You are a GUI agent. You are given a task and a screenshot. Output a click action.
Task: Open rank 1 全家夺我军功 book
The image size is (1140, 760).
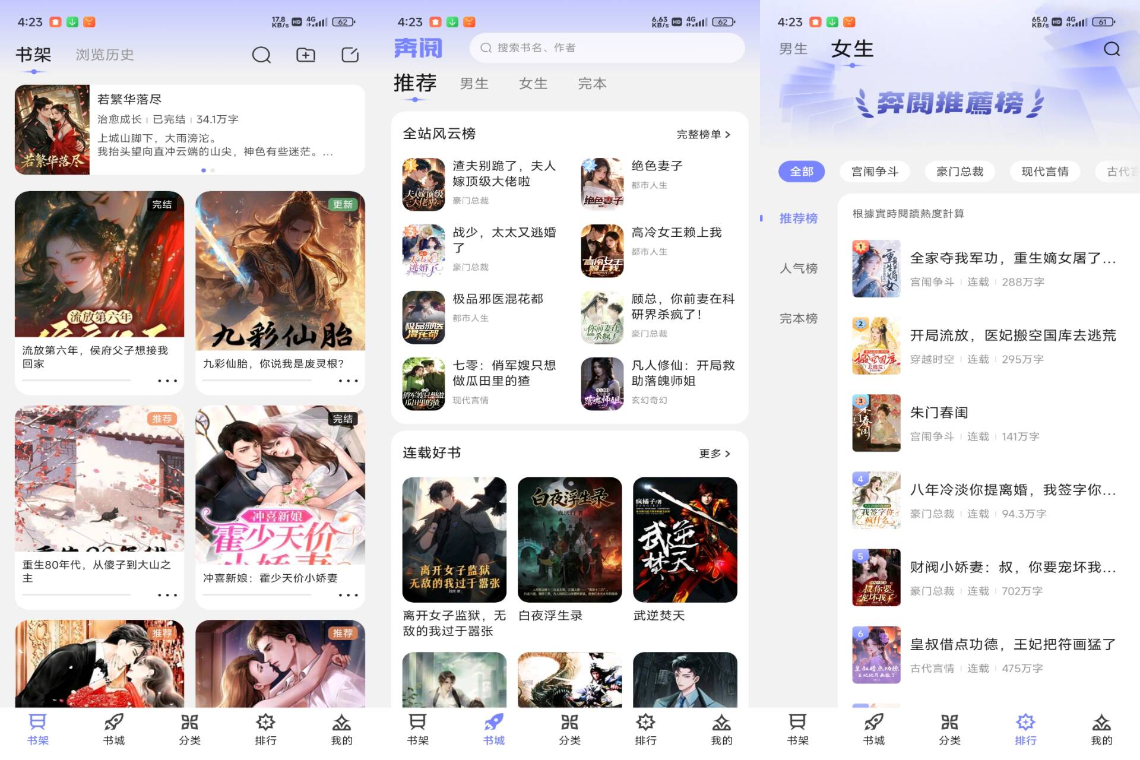[986, 269]
